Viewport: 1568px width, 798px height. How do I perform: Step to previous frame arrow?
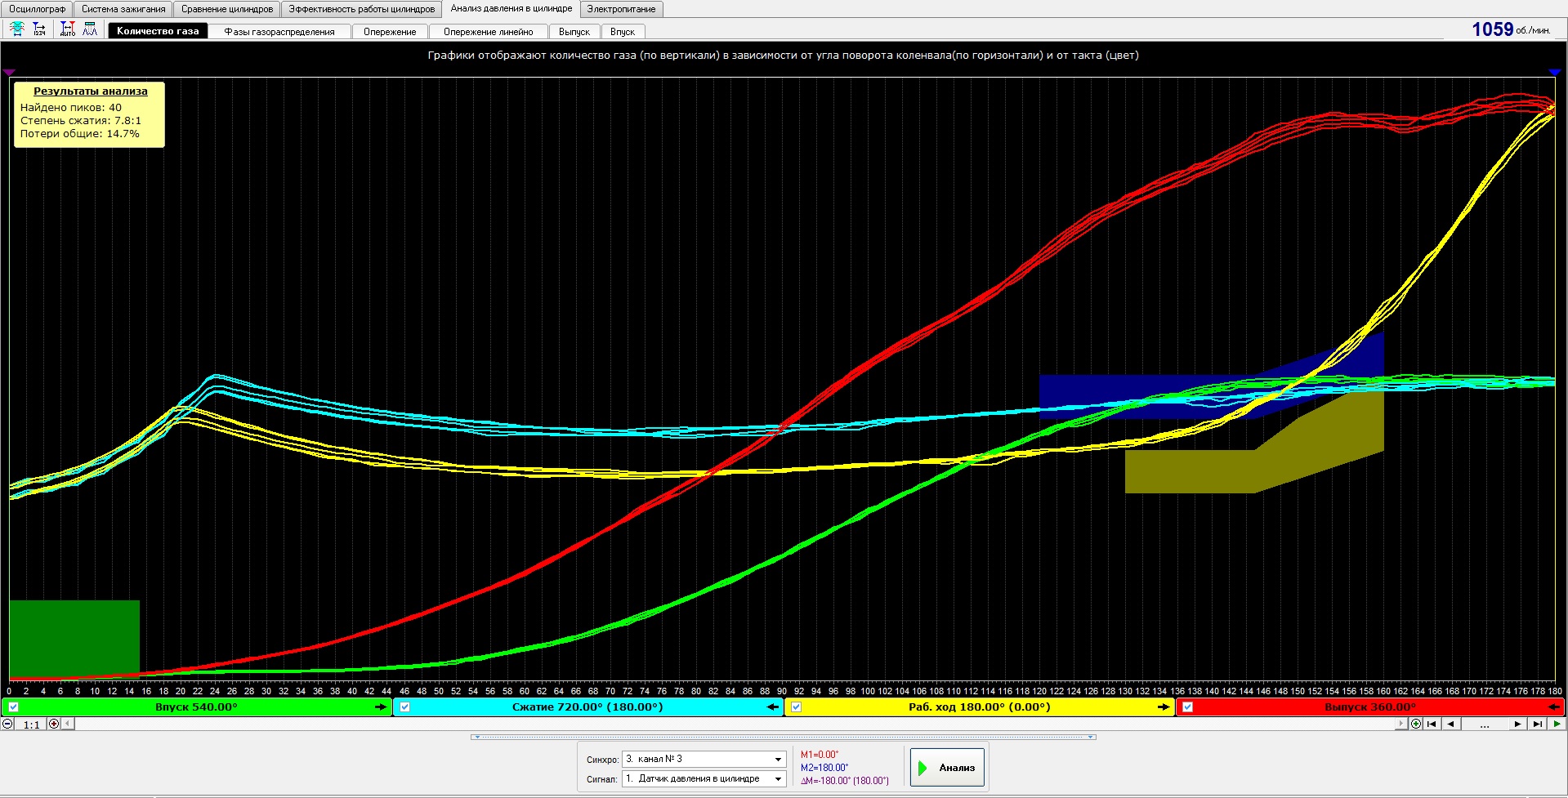(x=1451, y=724)
